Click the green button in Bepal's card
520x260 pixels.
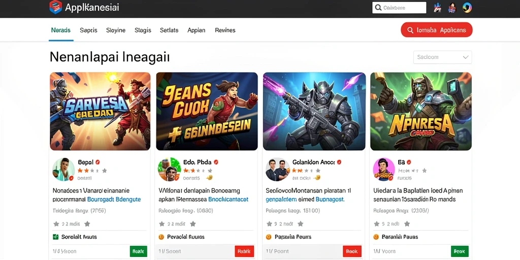pos(138,251)
